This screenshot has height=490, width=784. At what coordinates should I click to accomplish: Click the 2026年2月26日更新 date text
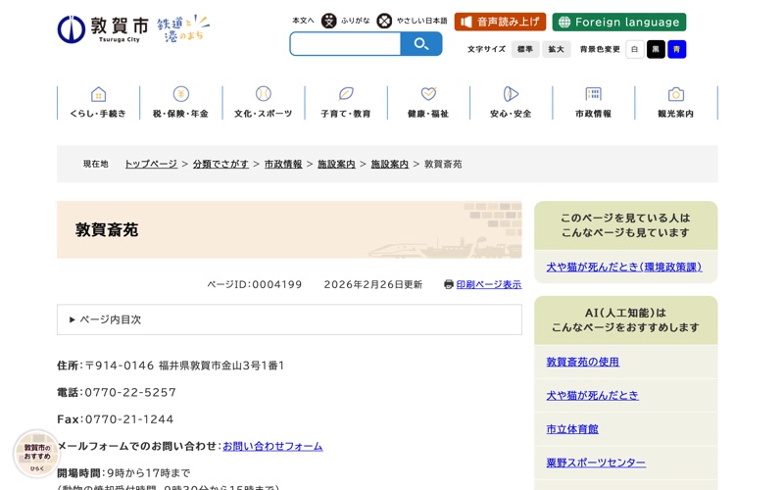373,284
